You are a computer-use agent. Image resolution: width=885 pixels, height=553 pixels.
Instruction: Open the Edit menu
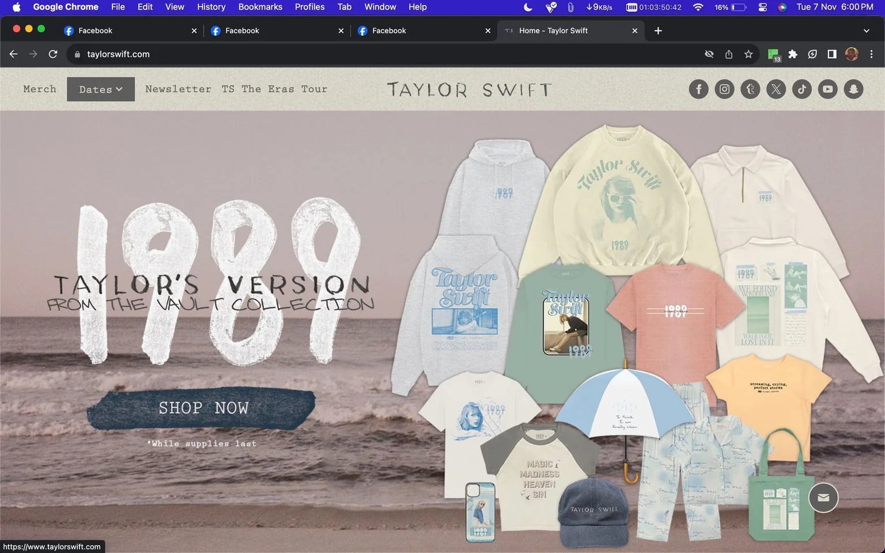click(x=145, y=7)
